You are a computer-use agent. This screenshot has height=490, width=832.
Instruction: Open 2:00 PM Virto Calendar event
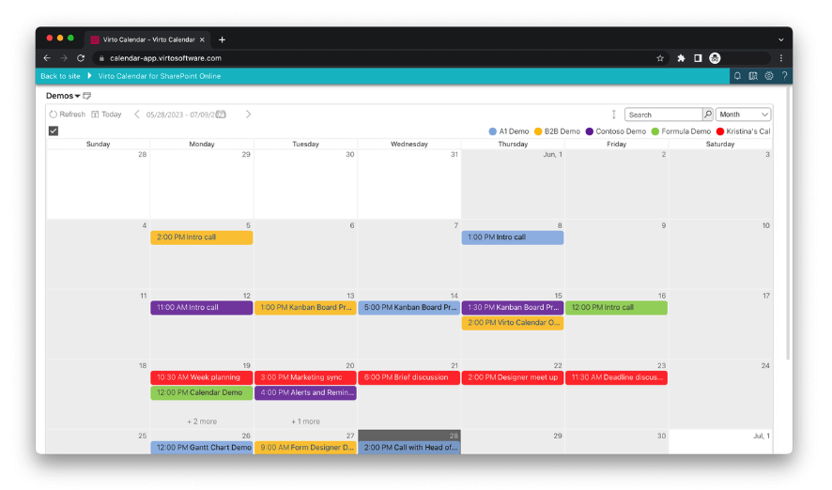point(513,323)
